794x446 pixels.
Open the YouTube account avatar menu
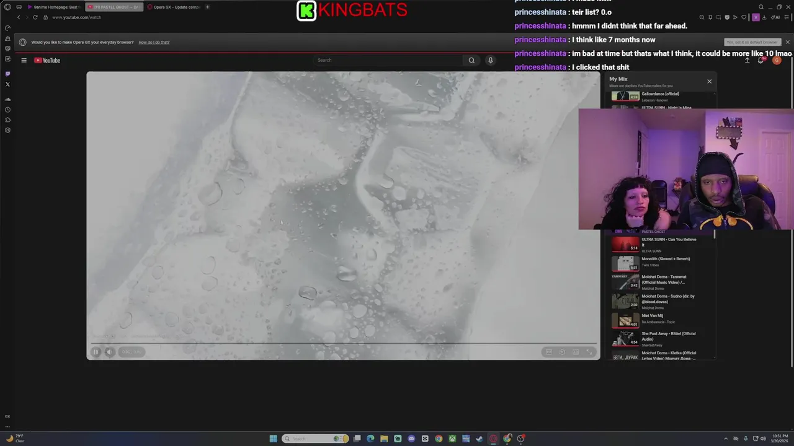(777, 60)
